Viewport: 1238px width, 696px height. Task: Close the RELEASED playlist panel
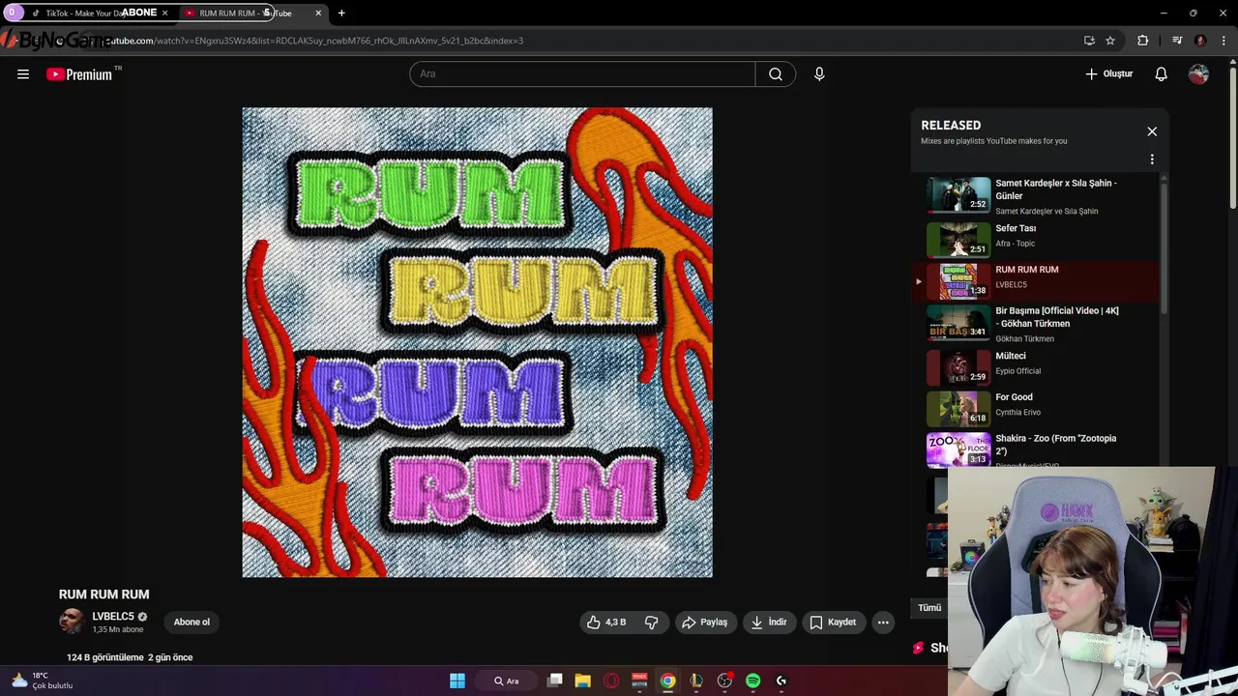(1152, 131)
